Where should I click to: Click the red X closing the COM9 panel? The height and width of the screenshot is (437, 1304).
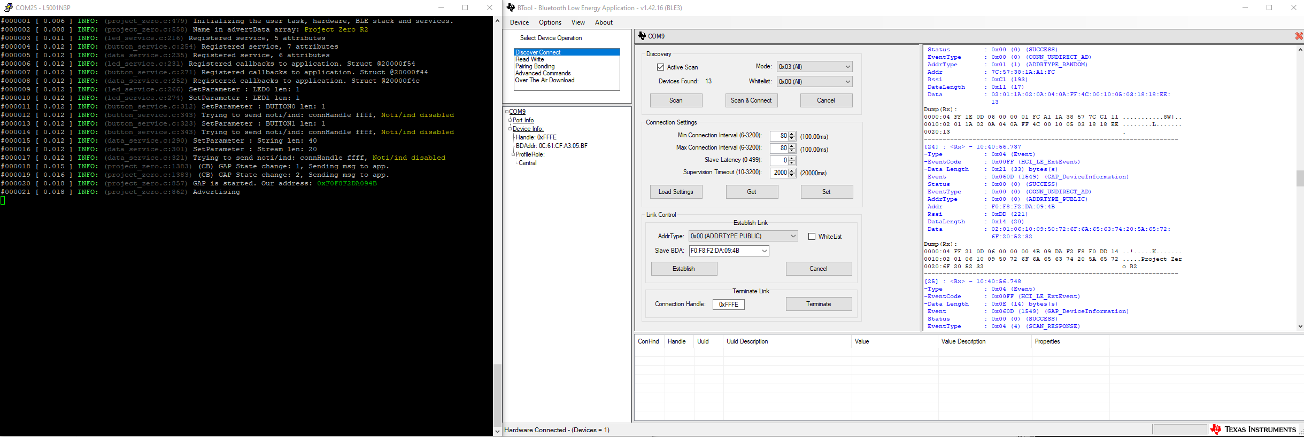tap(1299, 36)
